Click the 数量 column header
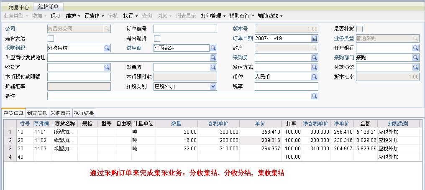 click(176, 124)
